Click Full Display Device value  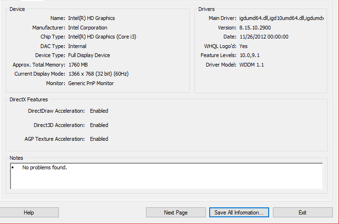coord(89,55)
